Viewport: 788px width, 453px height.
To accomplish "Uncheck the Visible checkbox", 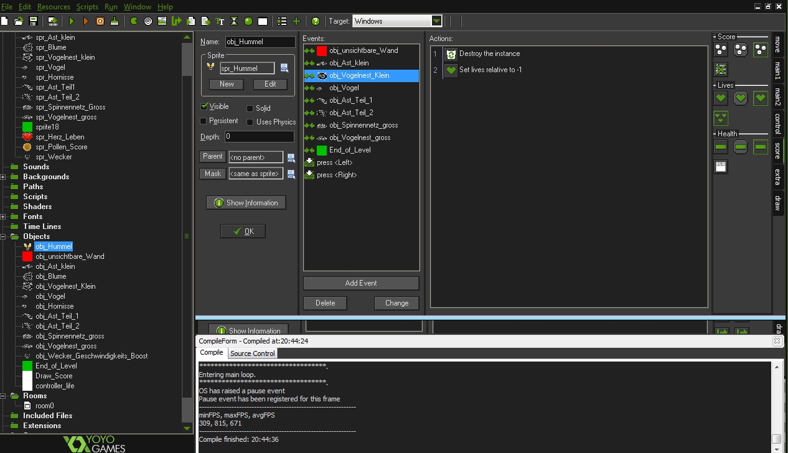I will (204, 107).
